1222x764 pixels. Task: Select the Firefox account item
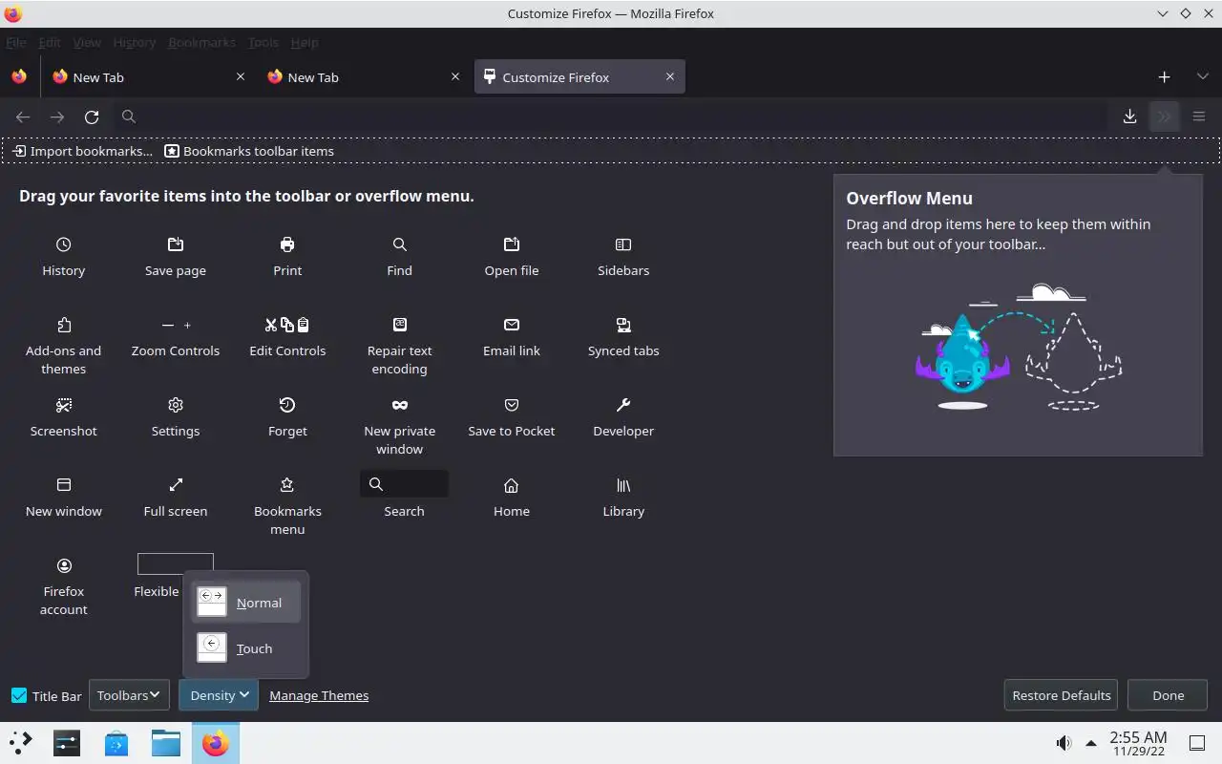click(64, 586)
